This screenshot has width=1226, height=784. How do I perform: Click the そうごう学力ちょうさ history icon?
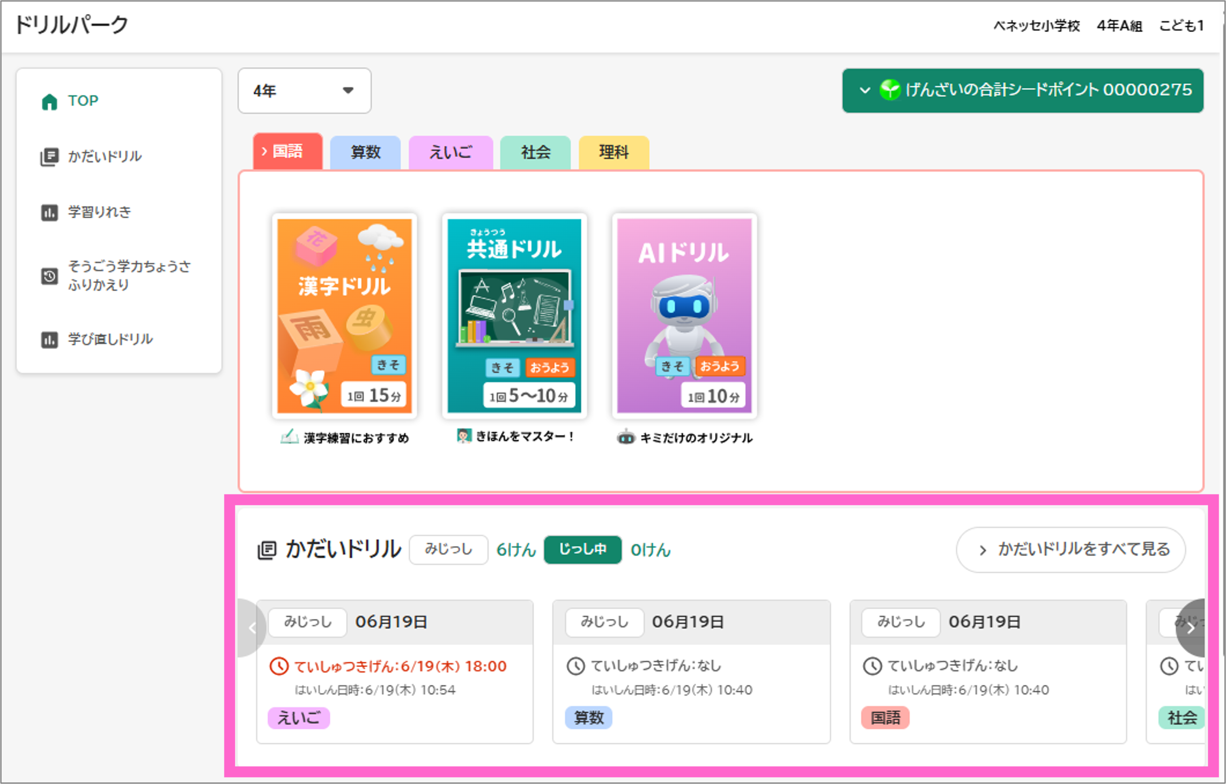pyautogui.click(x=49, y=276)
